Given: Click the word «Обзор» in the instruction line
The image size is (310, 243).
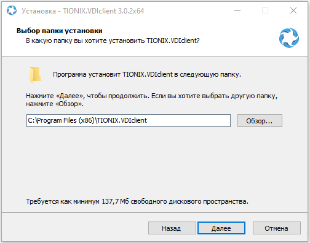Looking at the screenshot, I should coord(69,104).
